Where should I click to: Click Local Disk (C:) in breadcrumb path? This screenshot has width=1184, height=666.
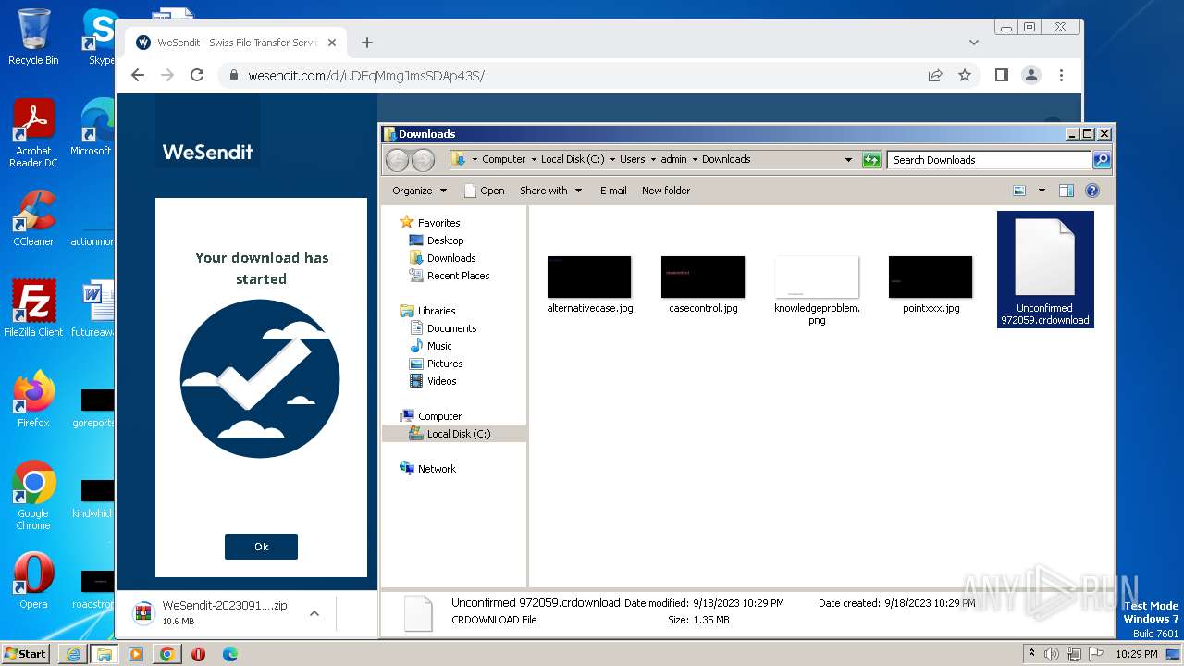[x=573, y=159]
